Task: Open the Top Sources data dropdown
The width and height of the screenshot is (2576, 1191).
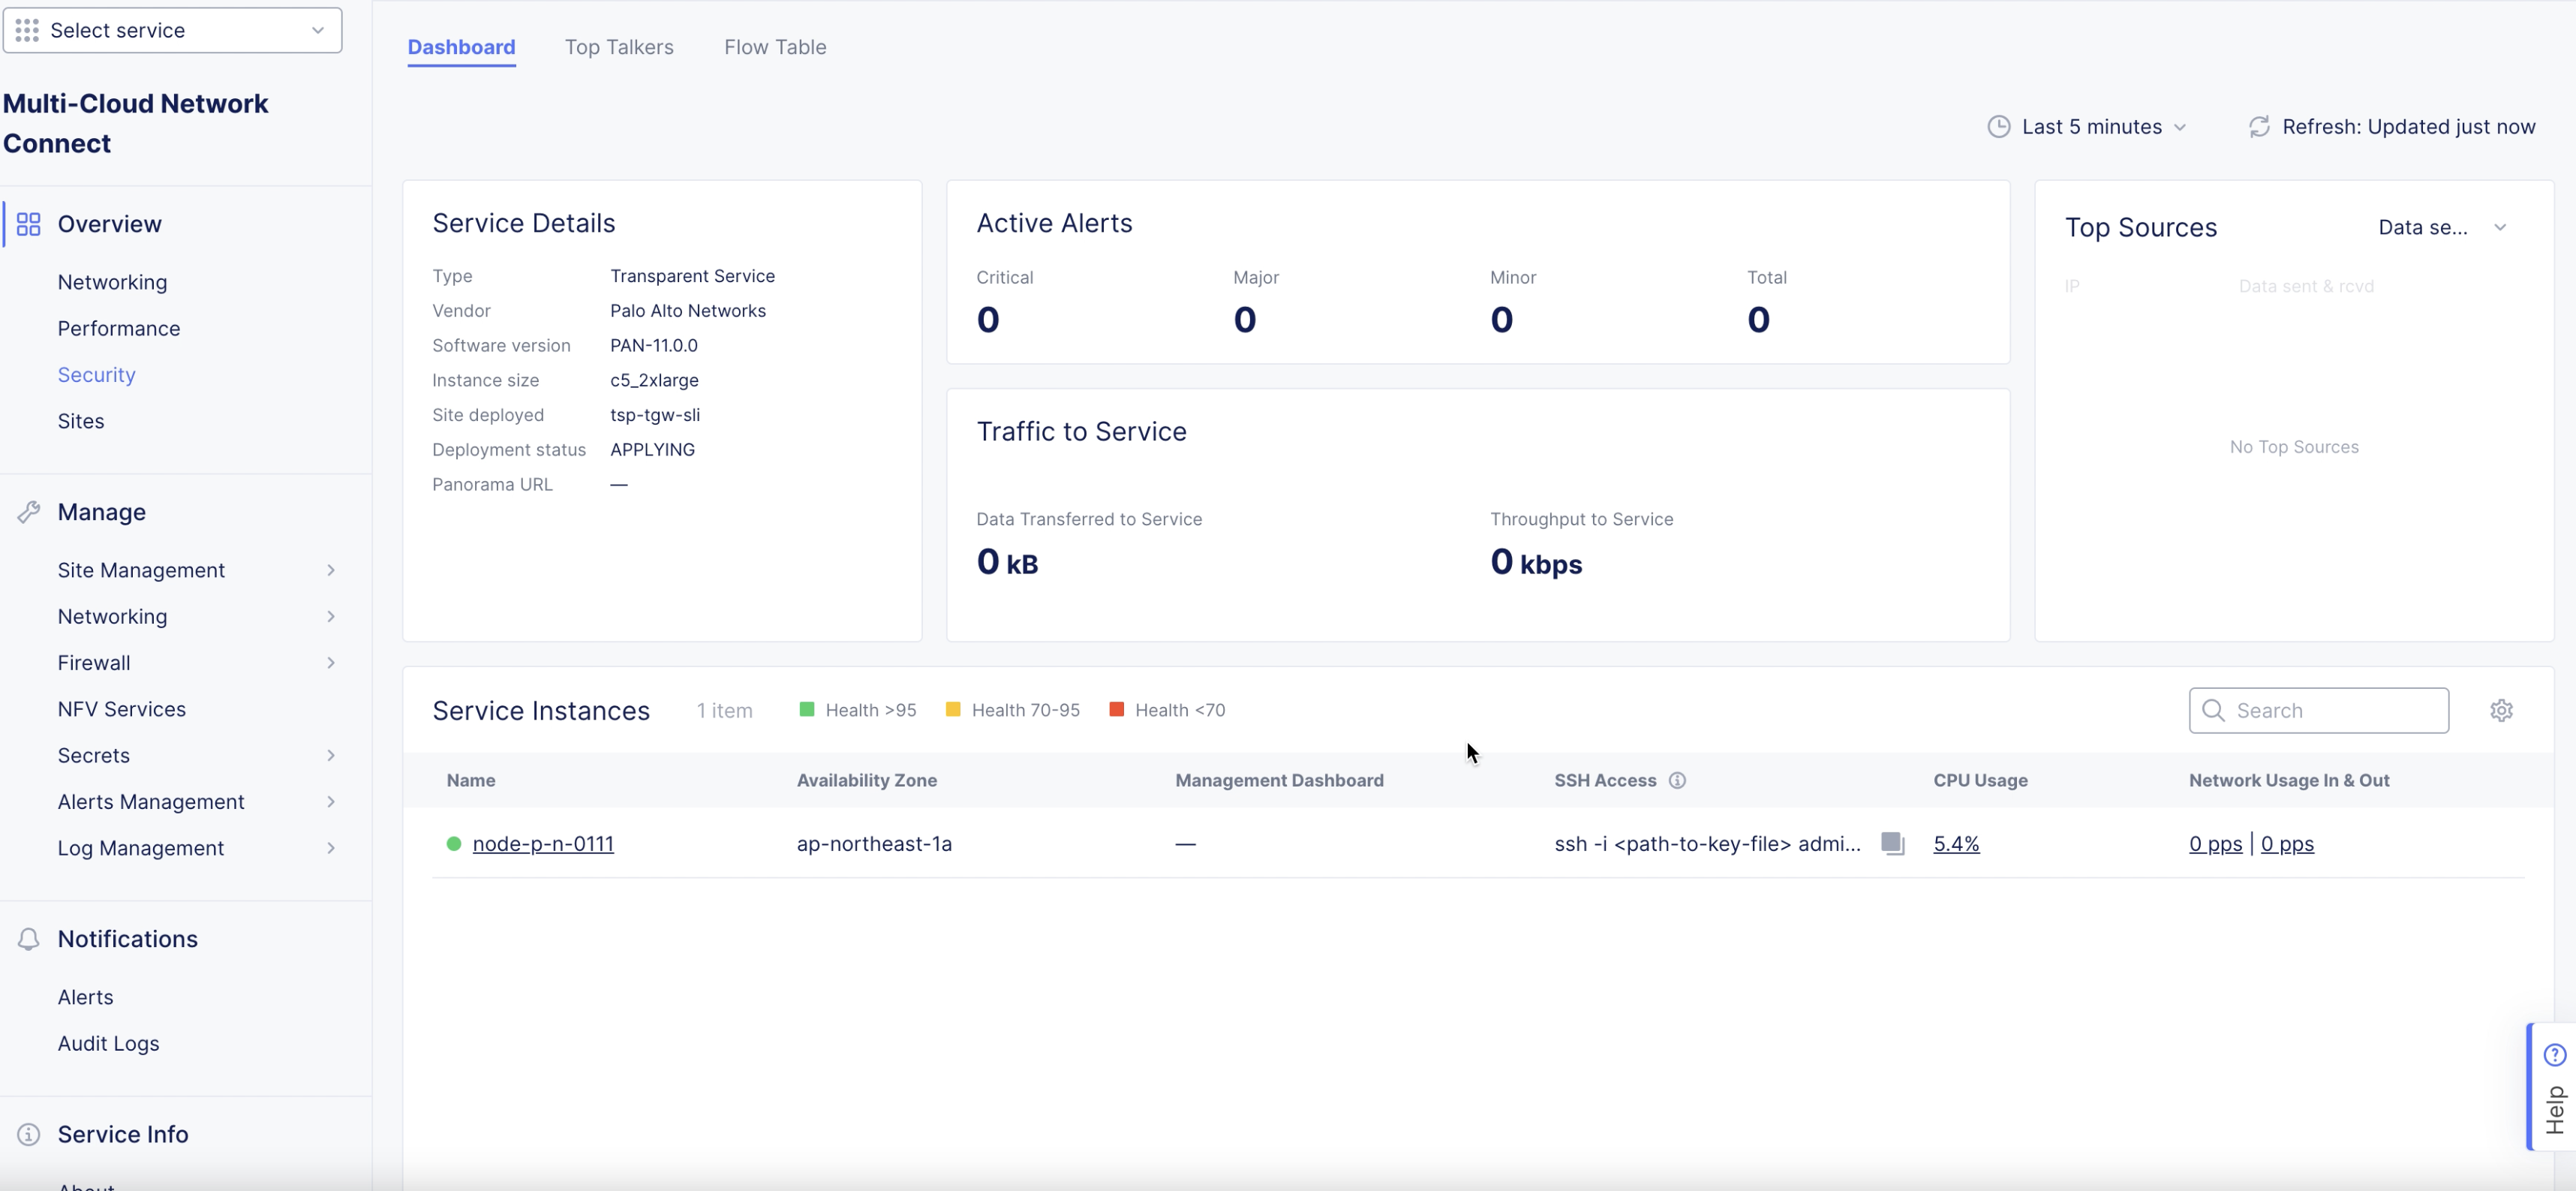Action: (2441, 228)
